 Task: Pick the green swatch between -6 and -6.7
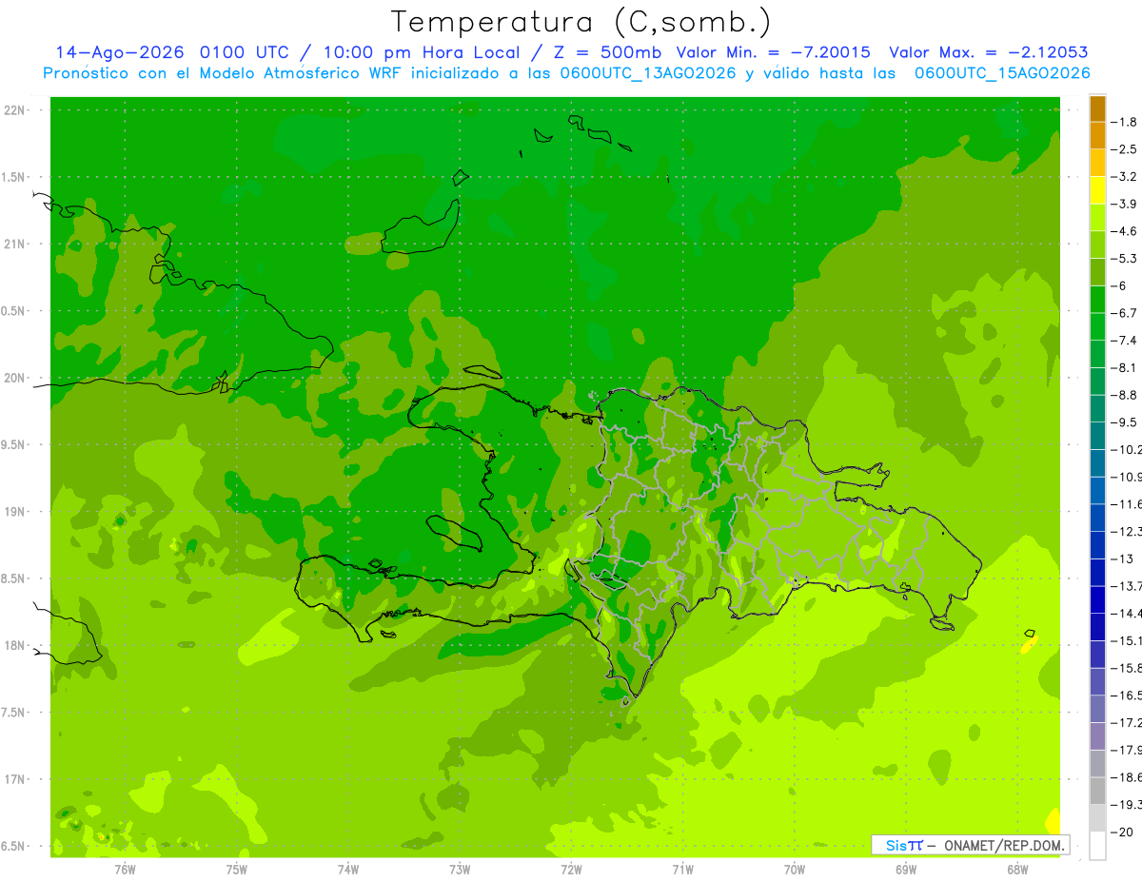click(1097, 300)
